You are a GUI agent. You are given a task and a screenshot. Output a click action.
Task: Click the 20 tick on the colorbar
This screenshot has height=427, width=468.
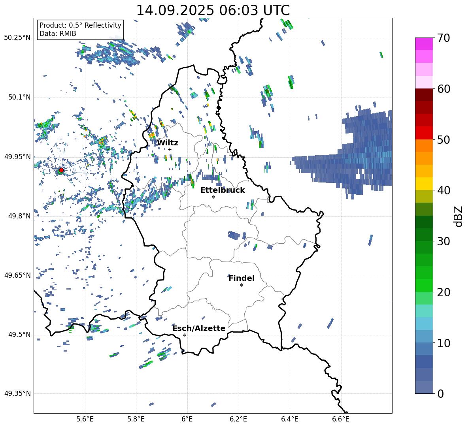point(443,292)
